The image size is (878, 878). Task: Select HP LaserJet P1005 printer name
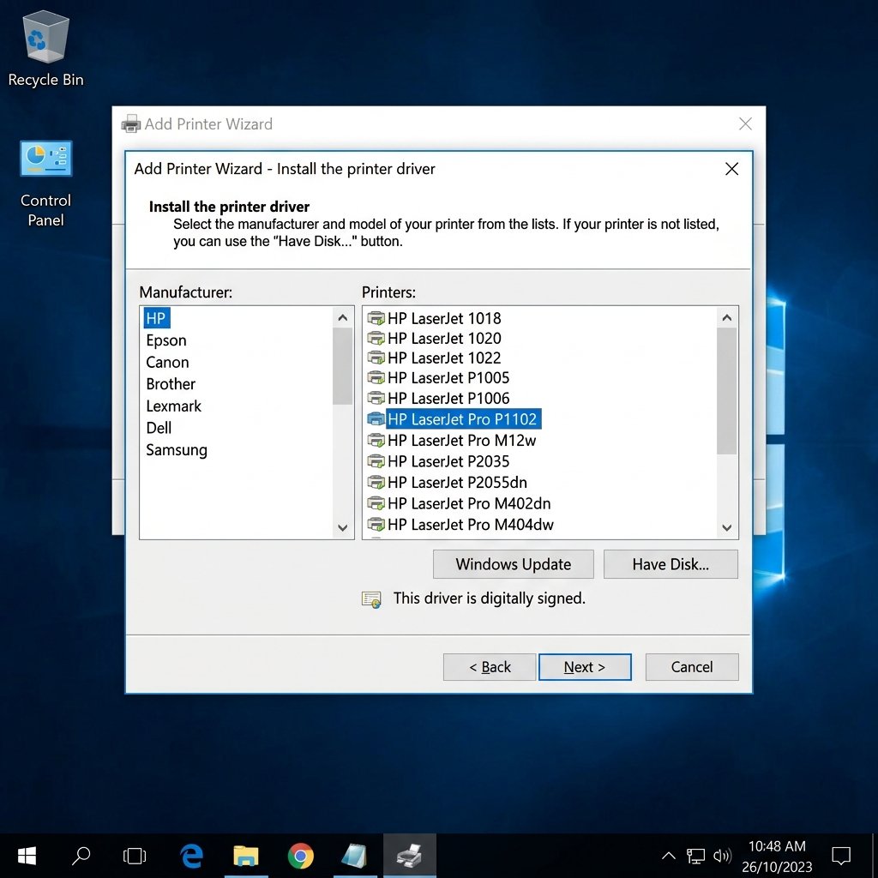(x=448, y=378)
